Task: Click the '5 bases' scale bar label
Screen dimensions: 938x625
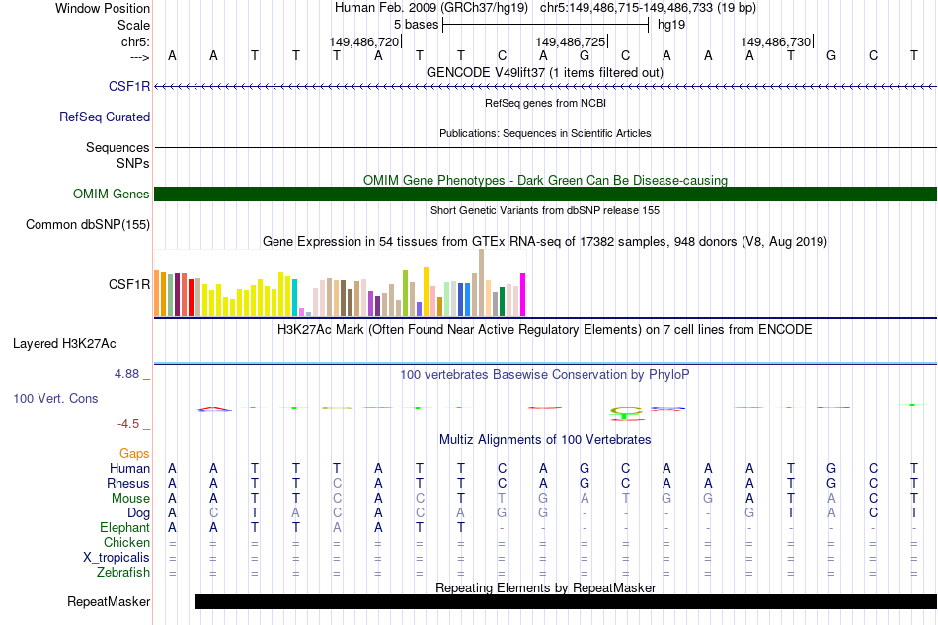Action: (x=417, y=25)
